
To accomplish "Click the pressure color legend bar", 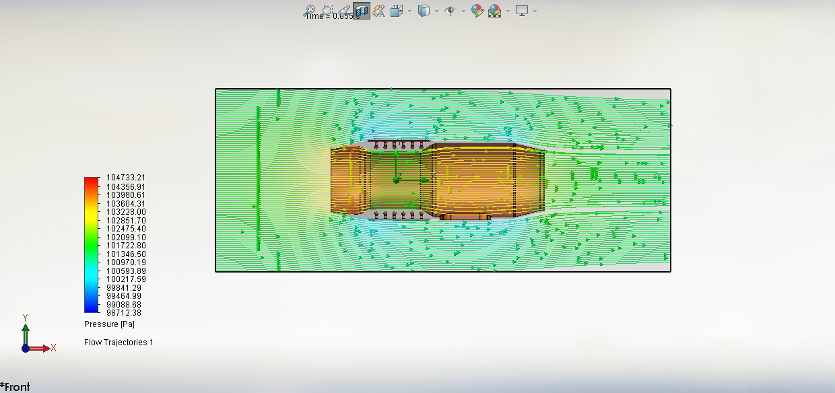I will 91,245.
